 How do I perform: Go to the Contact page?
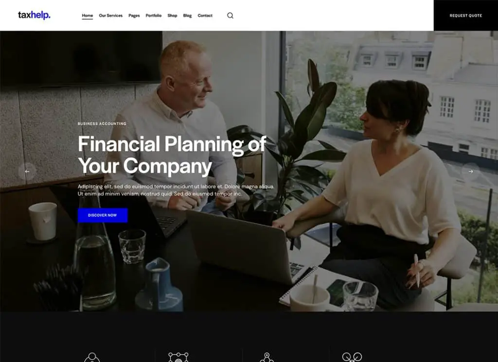click(205, 16)
